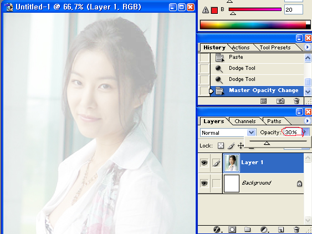Add a layer style at panel bottom
The height and width of the screenshot is (234, 312).
coord(217,230)
